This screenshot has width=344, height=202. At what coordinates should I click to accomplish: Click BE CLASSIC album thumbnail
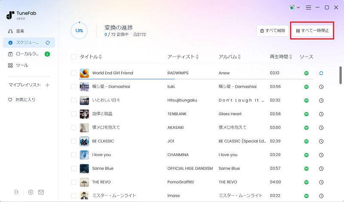(84, 141)
